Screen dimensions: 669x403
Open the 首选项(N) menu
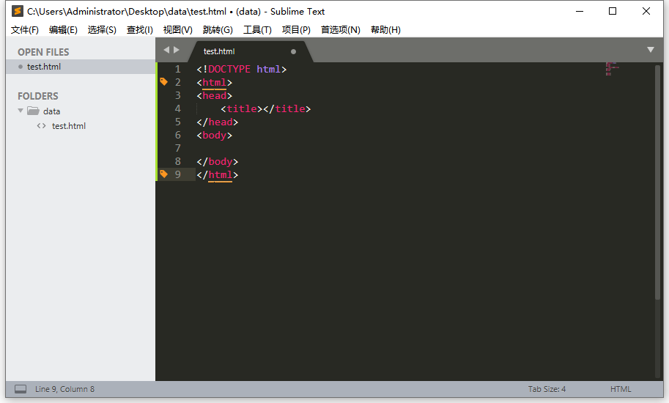click(341, 30)
